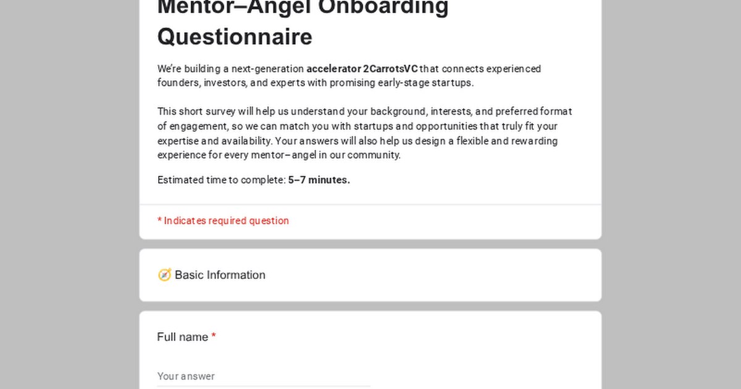This screenshot has height=389, width=741.
Task: Click the Mentor–Angel Onboarding title line
Action: point(303,7)
